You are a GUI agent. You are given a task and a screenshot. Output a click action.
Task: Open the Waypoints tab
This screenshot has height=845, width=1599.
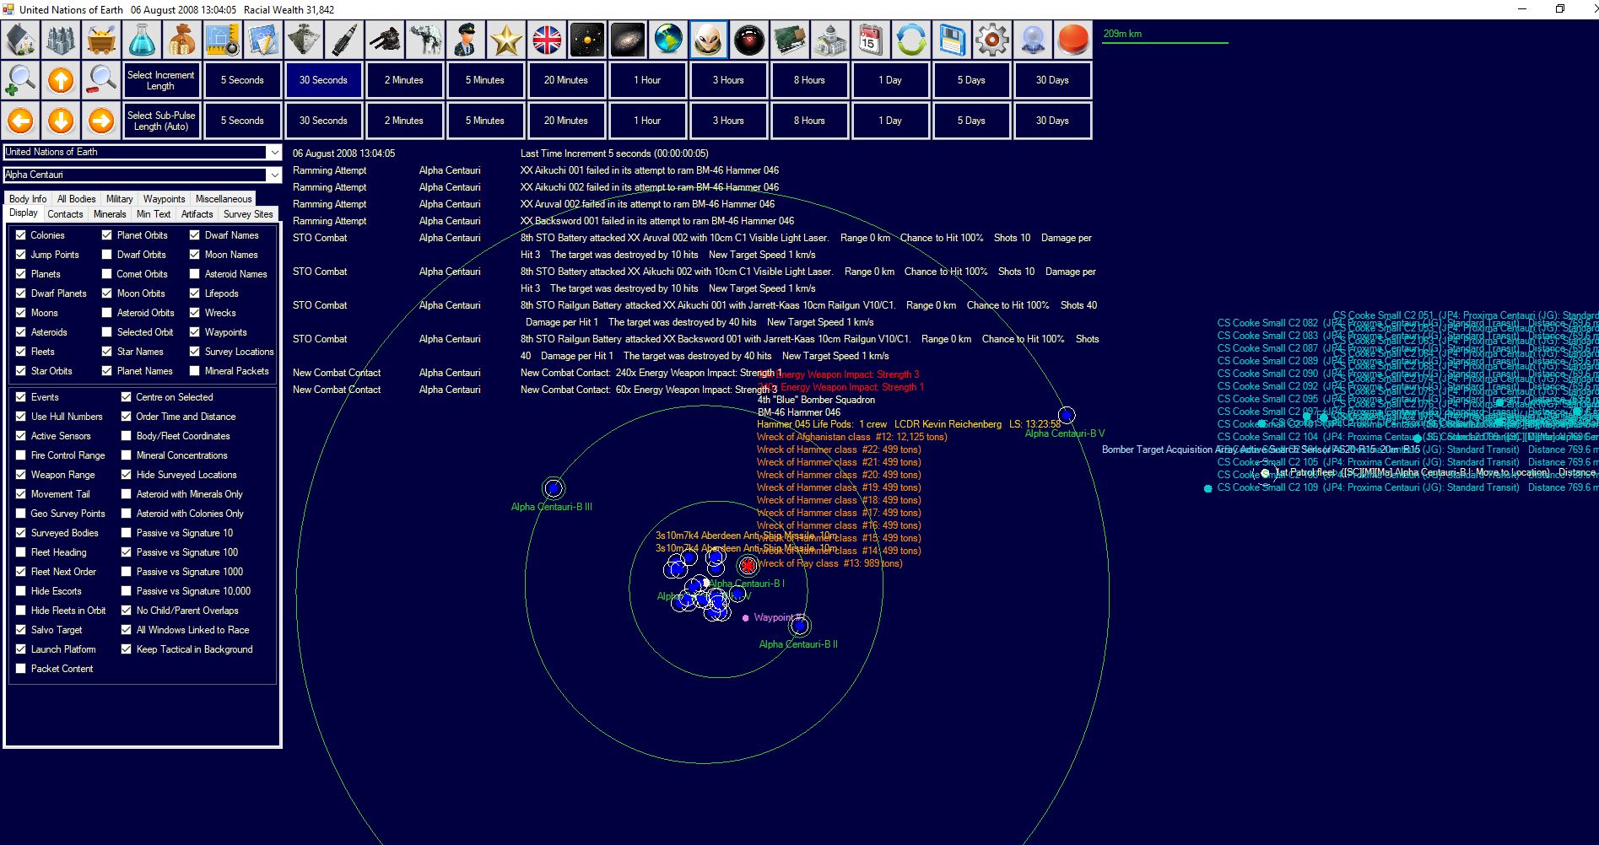[164, 199]
